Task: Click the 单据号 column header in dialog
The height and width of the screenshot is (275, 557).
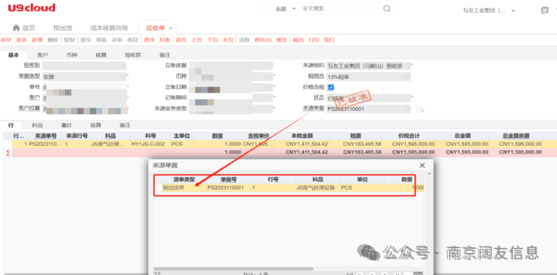Action: coord(228,180)
